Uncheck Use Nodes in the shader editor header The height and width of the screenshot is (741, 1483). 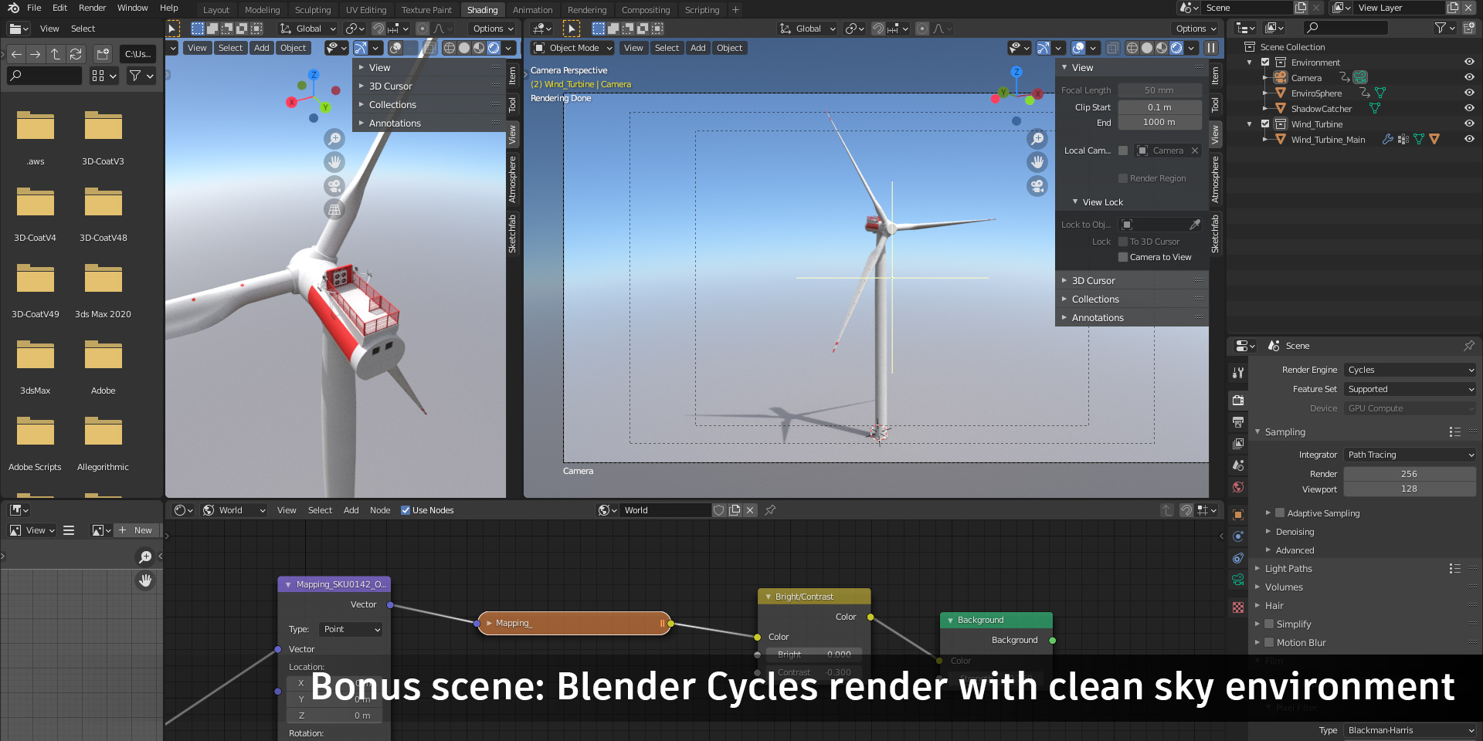tap(406, 509)
